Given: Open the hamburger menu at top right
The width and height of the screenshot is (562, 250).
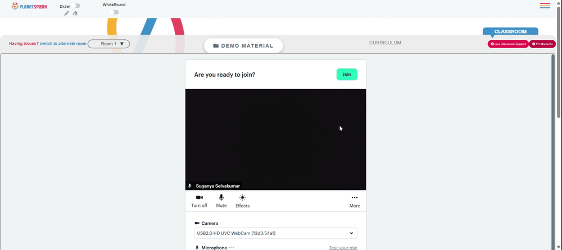Looking at the screenshot, I should coord(545,6).
